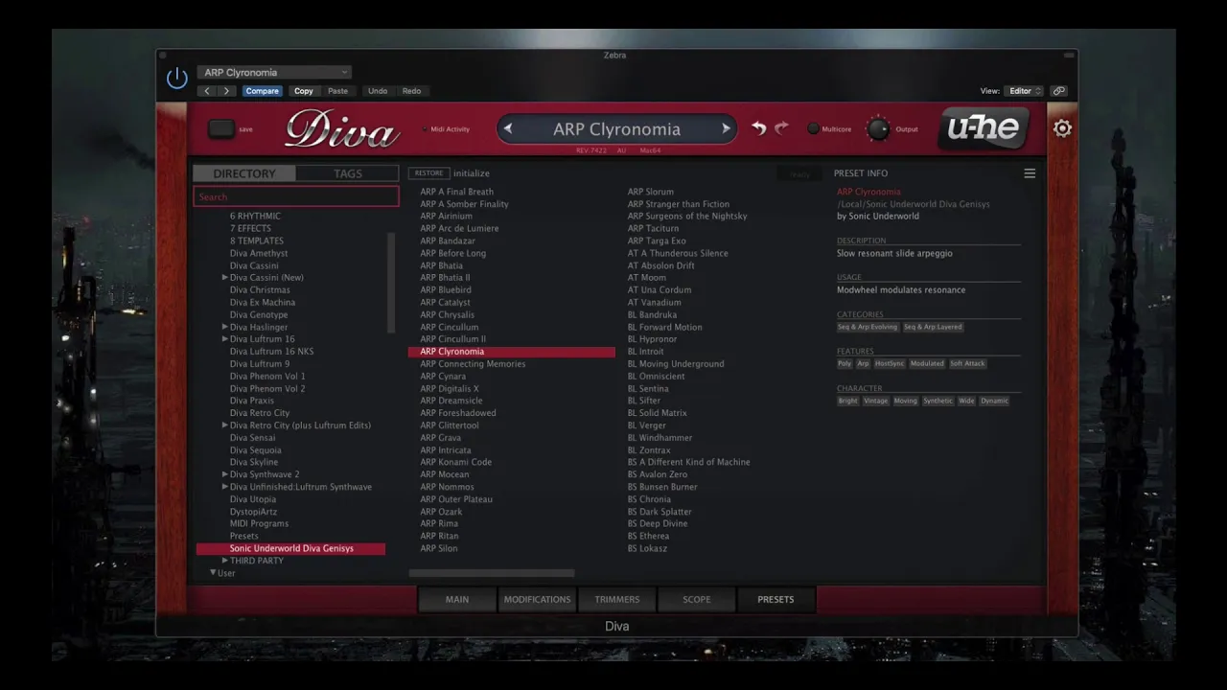Image resolution: width=1227 pixels, height=690 pixels.
Task: Expand Diva Unfinished:Luftrum Synthwave folder
Action: tap(225, 487)
